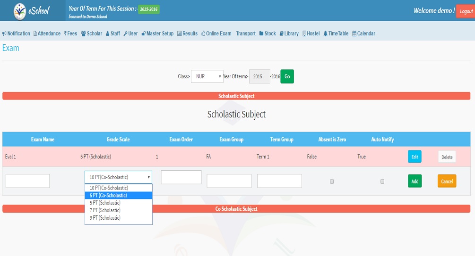Enable the Auto Notify checkbox

[x=382, y=182]
